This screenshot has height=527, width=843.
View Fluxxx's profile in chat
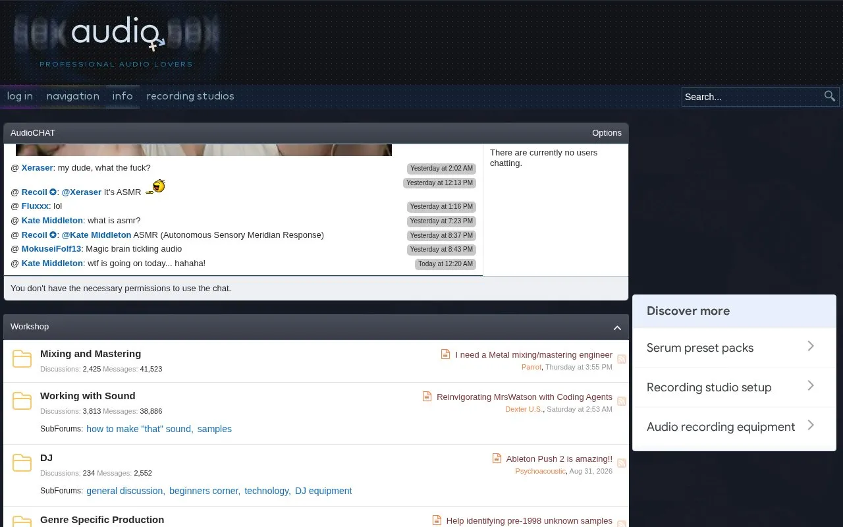[36, 206]
